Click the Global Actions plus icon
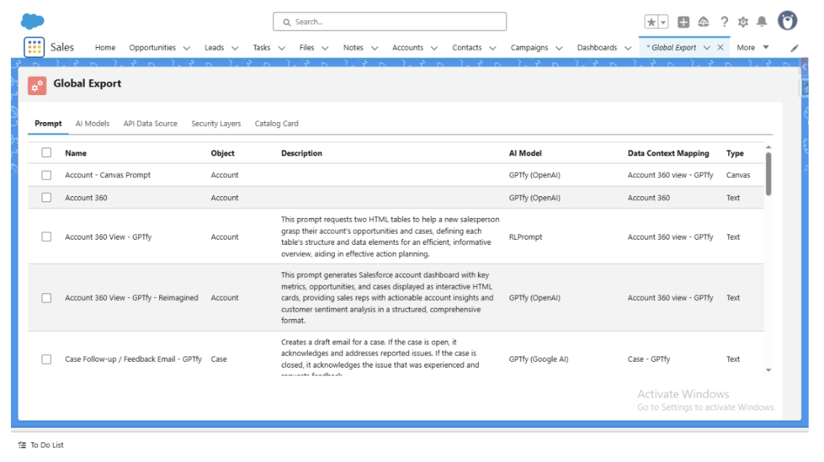 [683, 22]
